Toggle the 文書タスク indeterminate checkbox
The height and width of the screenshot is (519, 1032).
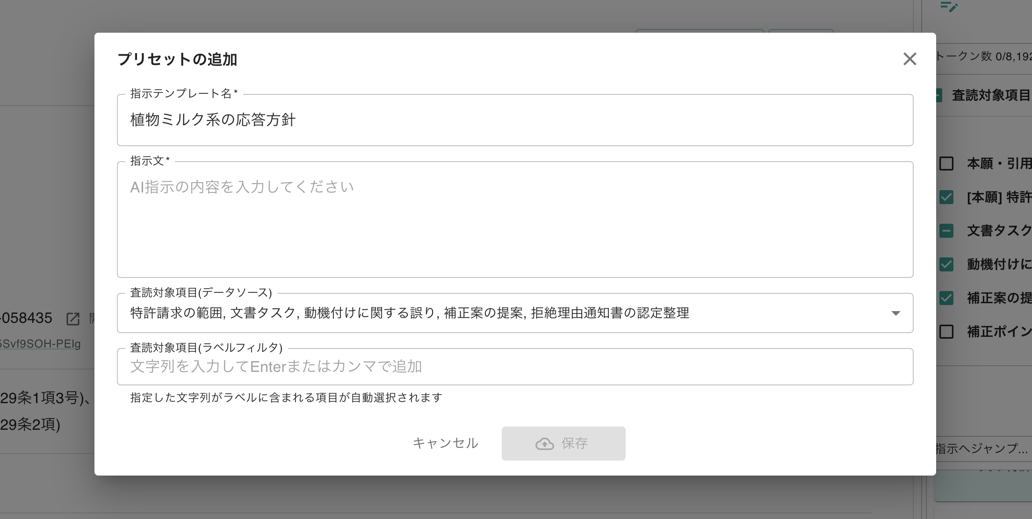[946, 231]
